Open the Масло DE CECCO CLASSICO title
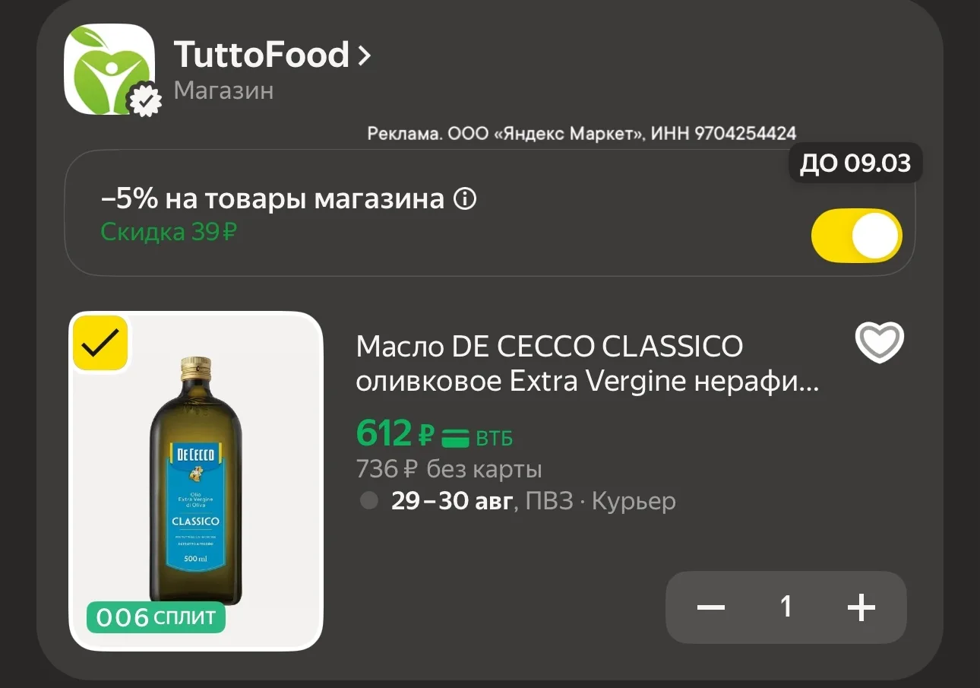Viewport: 980px width, 688px height. [x=587, y=364]
